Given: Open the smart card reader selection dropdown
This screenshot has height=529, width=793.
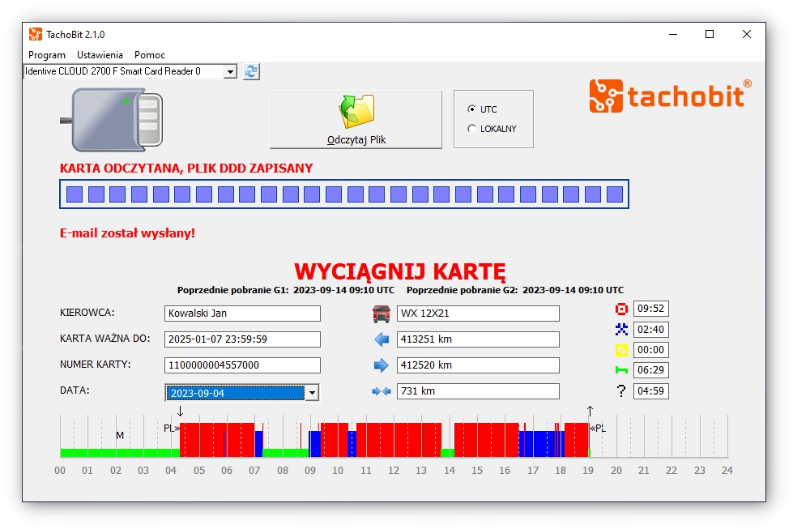Looking at the screenshot, I should tap(230, 71).
